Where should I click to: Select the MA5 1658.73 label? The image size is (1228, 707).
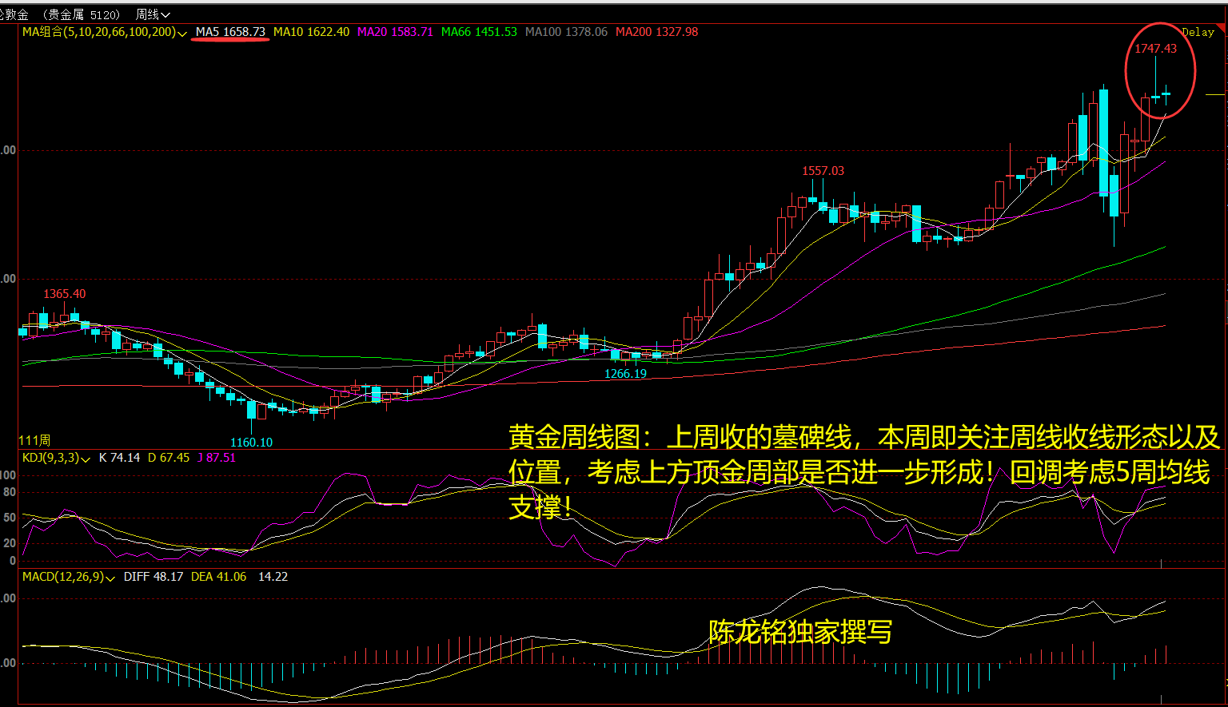coord(230,32)
